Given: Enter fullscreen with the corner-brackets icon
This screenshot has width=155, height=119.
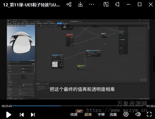Looking at the screenshot, I should [x=149, y=114].
